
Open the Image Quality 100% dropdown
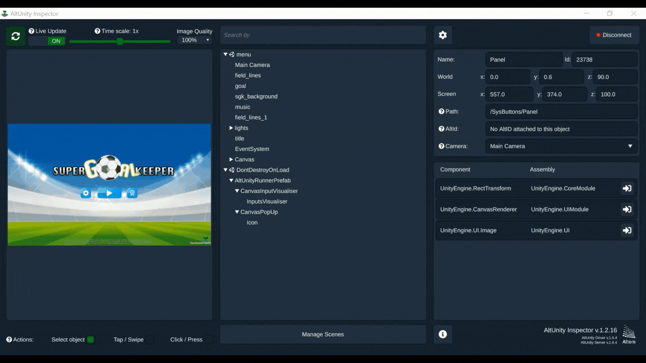(195, 40)
